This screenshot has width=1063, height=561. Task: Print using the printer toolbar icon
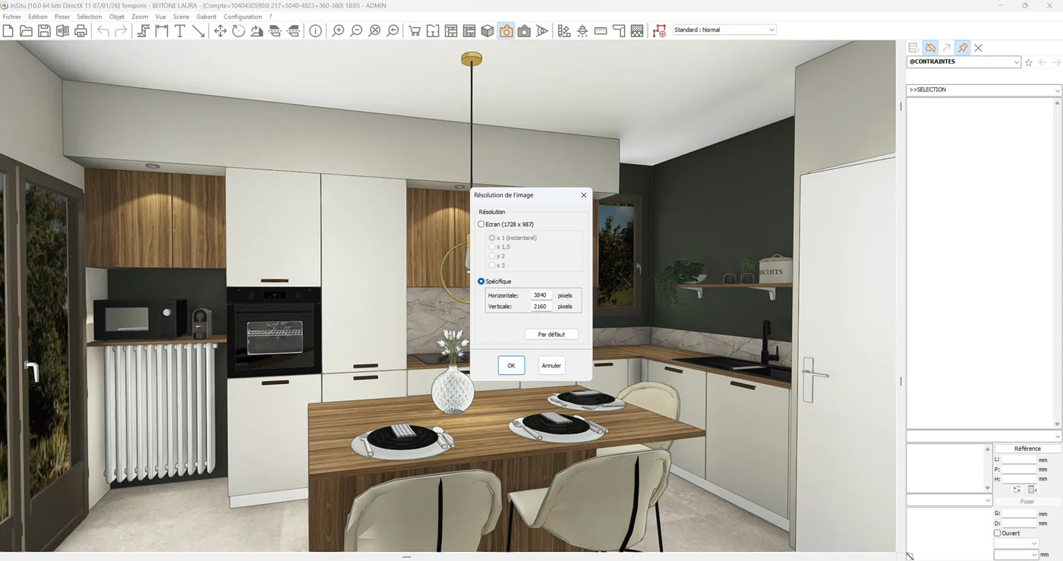tap(80, 31)
